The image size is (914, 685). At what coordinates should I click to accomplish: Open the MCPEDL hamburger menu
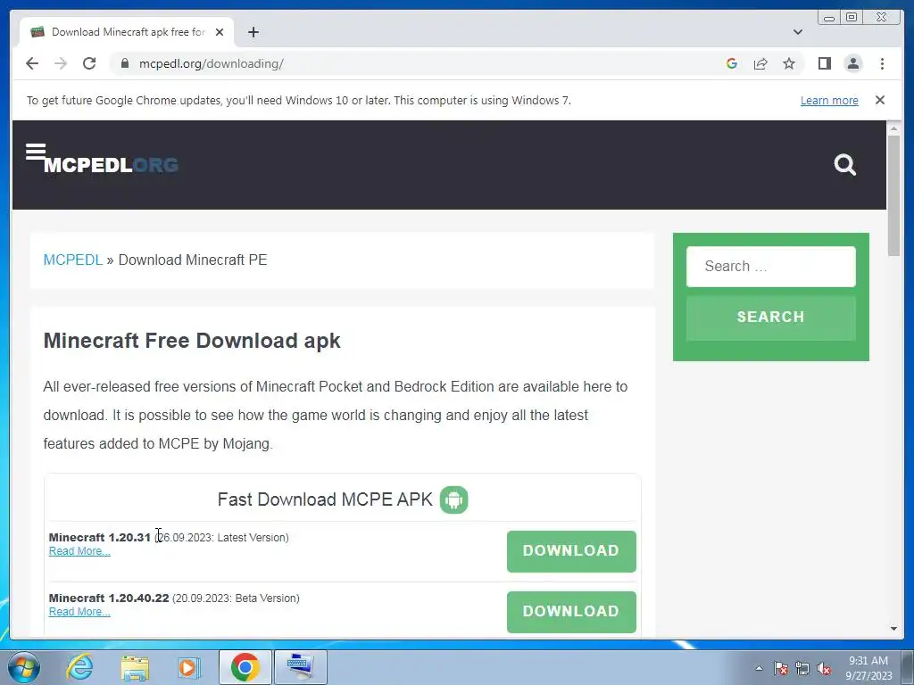tap(36, 152)
